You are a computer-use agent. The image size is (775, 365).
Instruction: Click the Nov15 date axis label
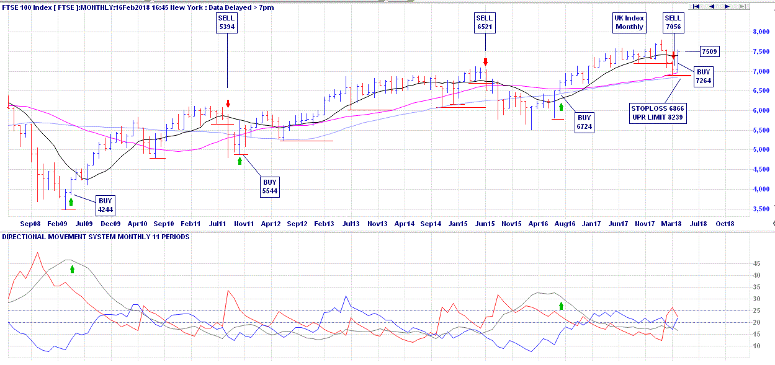(x=511, y=224)
